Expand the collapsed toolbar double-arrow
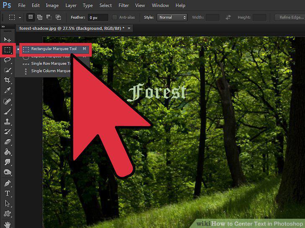This screenshot has width=305, height=228. tap(3, 26)
